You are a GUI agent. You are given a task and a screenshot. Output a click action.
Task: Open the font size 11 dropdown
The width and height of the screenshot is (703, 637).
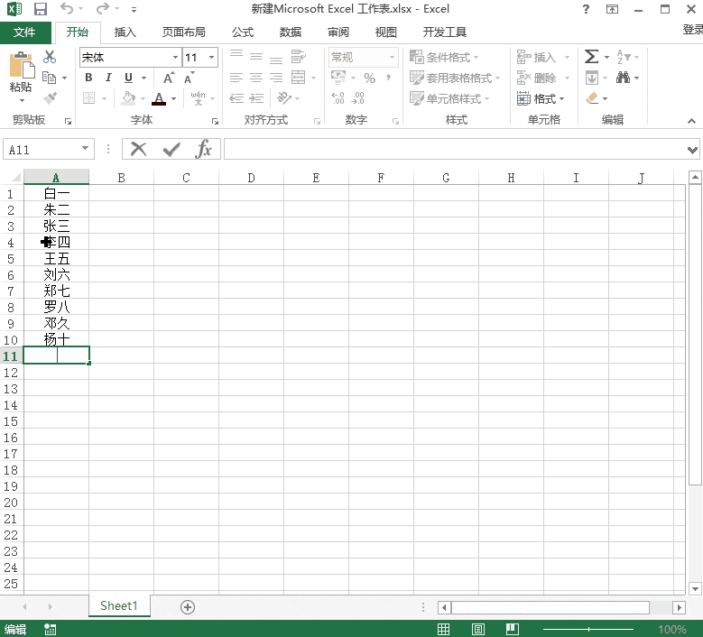(211, 58)
